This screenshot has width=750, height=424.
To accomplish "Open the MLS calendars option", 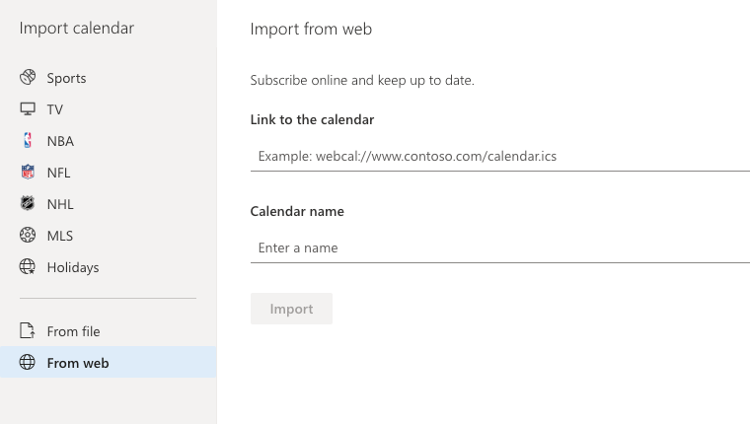I will pyautogui.click(x=109, y=236).
